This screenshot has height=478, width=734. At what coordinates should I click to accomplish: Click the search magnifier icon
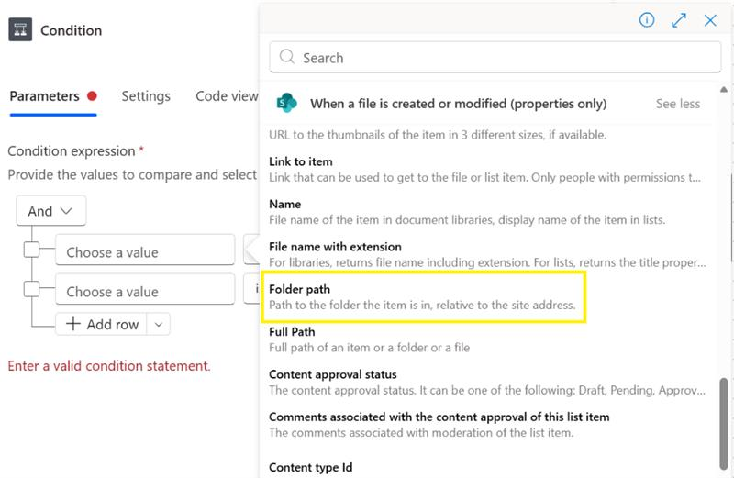pyautogui.click(x=286, y=57)
